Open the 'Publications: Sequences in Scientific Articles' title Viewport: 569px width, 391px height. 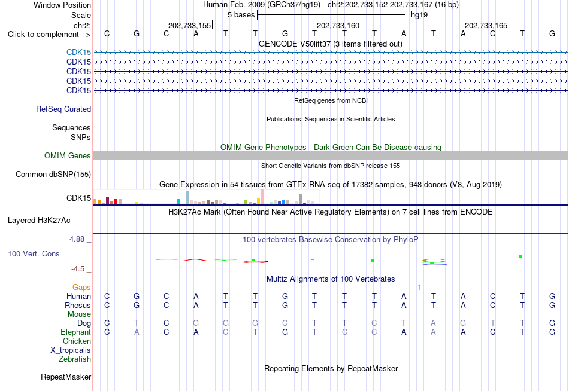coord(331,119)
